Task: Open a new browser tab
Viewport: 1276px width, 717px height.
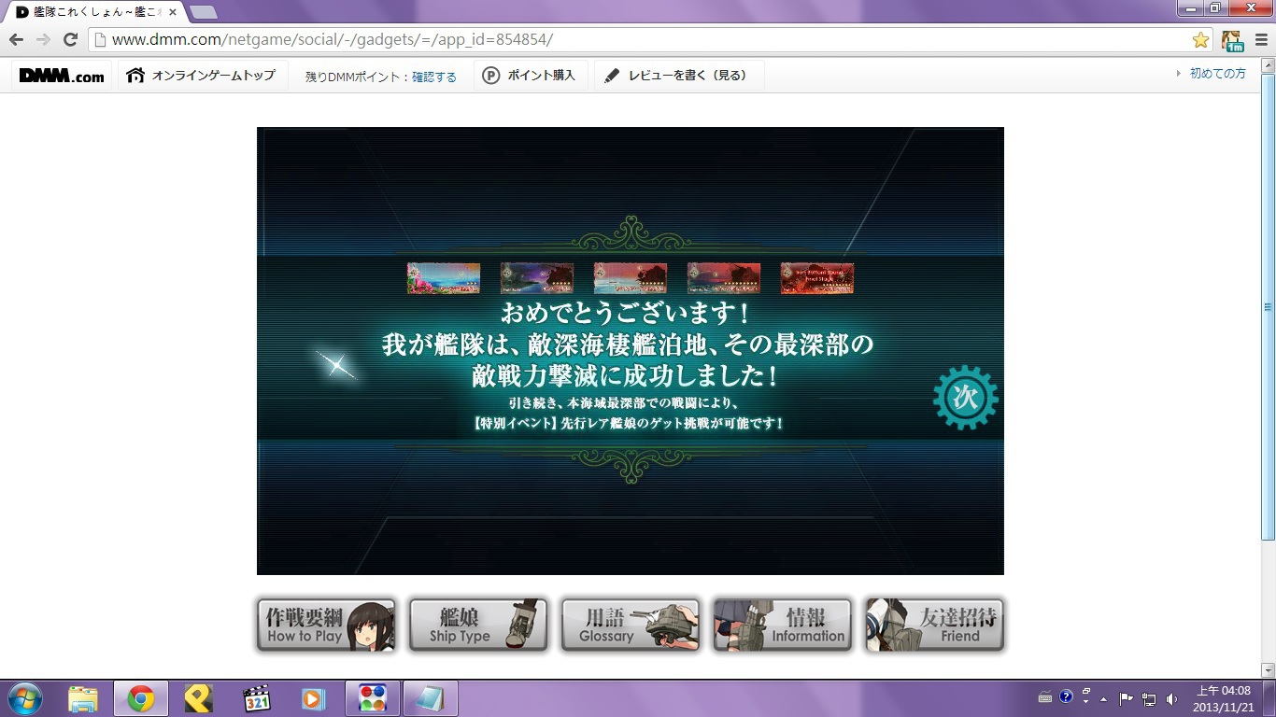Action: tap(203, 12)
